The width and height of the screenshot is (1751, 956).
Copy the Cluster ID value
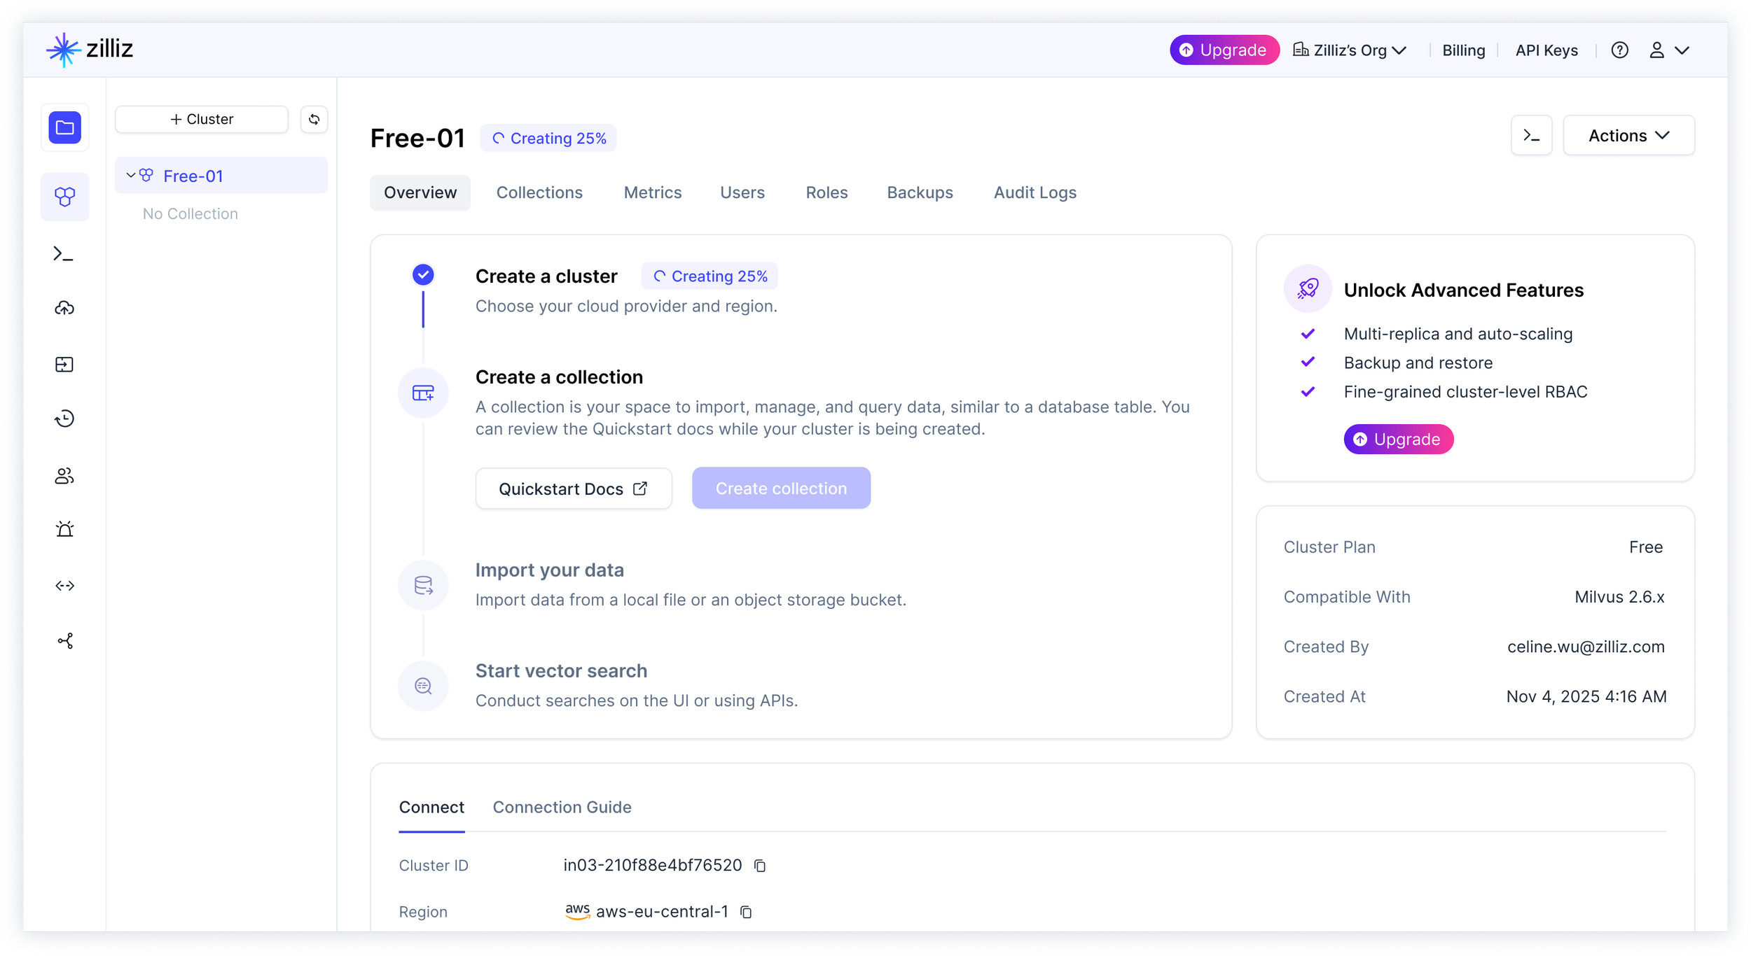(760, 866)
